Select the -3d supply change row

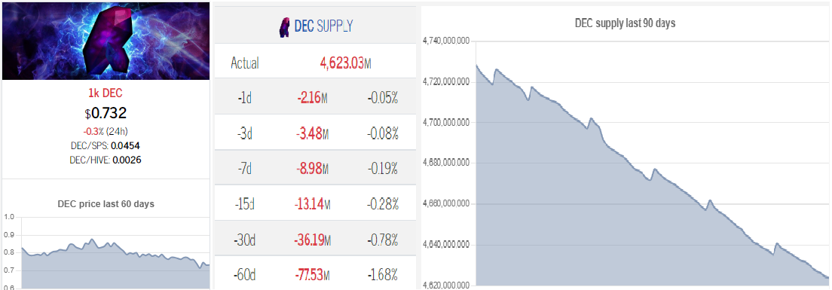[317, 133]
